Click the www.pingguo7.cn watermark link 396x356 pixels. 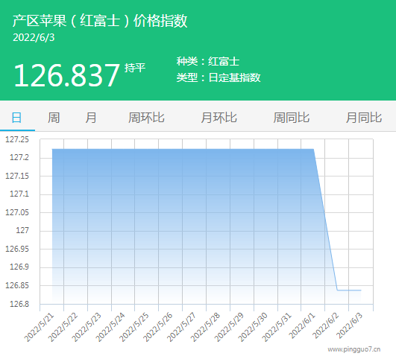(x=354, y=349)
